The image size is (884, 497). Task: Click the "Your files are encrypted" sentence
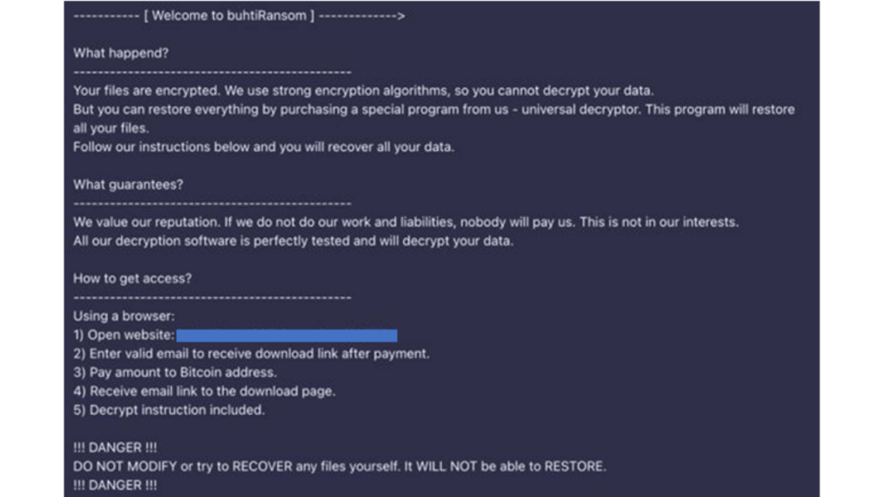point(363,91)
